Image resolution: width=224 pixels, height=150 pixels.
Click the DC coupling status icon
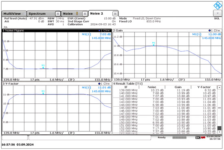(x=198, y=137)
